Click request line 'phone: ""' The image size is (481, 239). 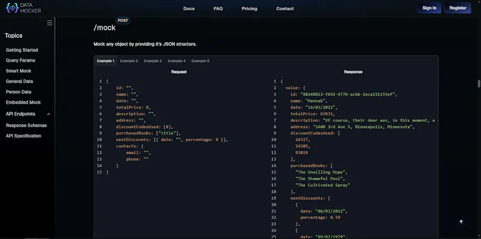pyautogui.click(x=137, y=159)
